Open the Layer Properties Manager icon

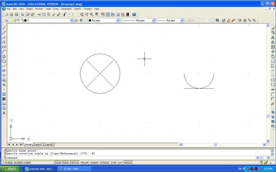click(x=6, y=20)
